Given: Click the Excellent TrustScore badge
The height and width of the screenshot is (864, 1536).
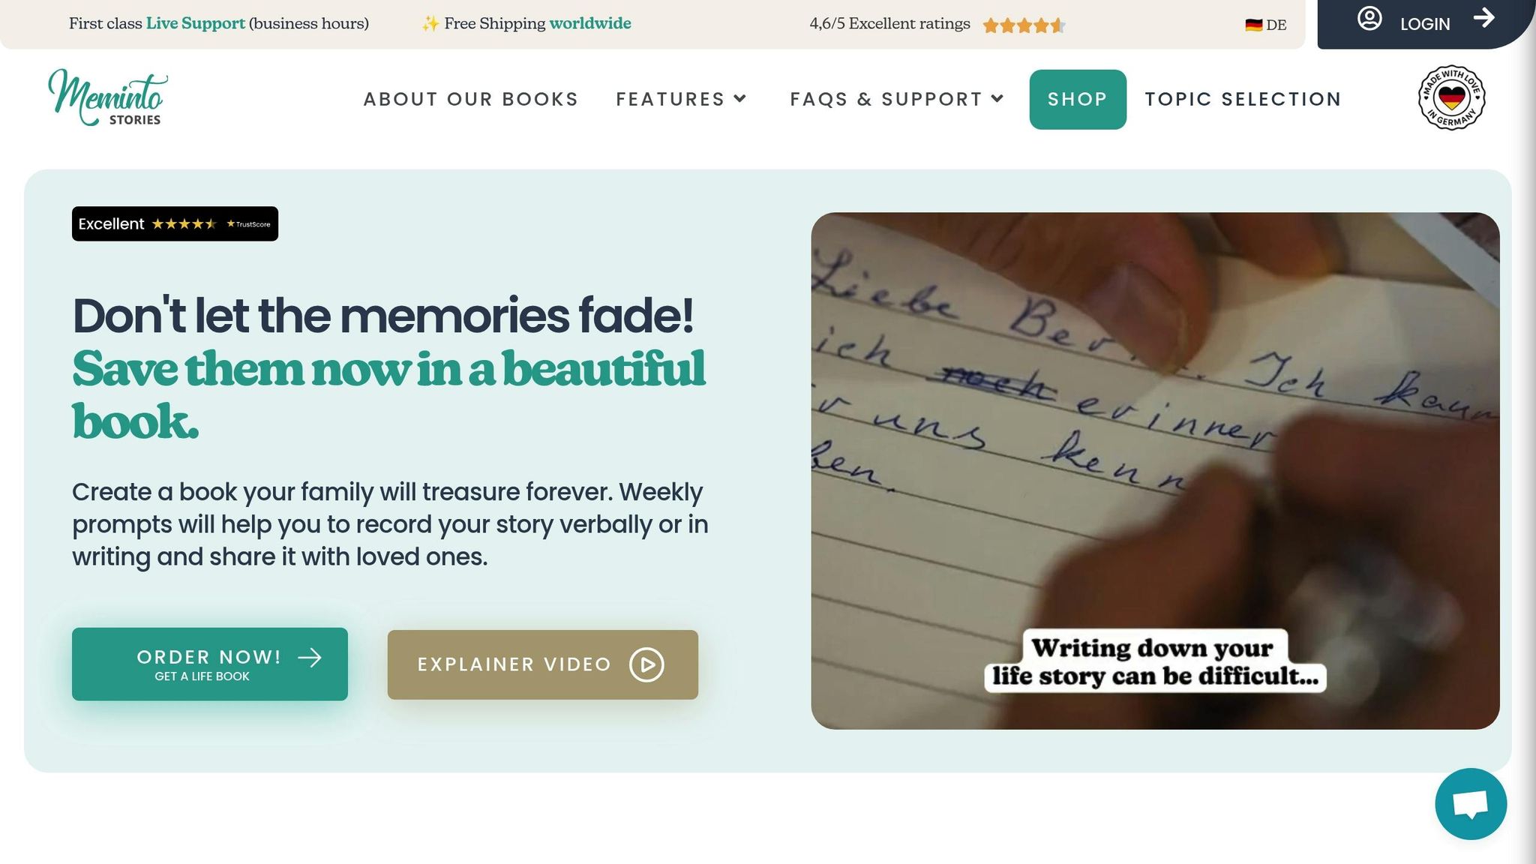Looking at the screenshot, I should 175,223.
